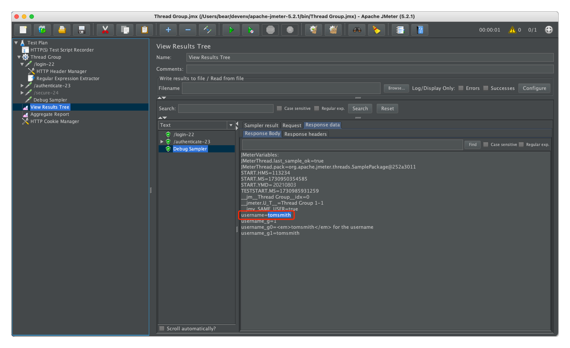Select the green shield icon beside /login-22 result

[x=168, y=134]
